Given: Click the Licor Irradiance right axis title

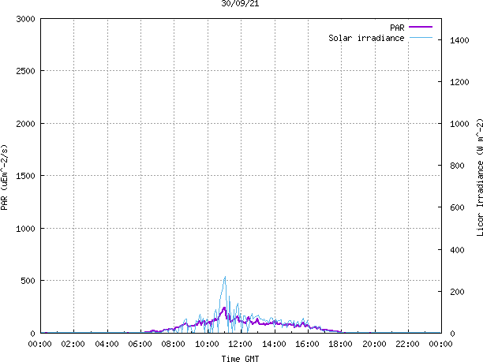Looking at the screenshot, I should [479, 177].
